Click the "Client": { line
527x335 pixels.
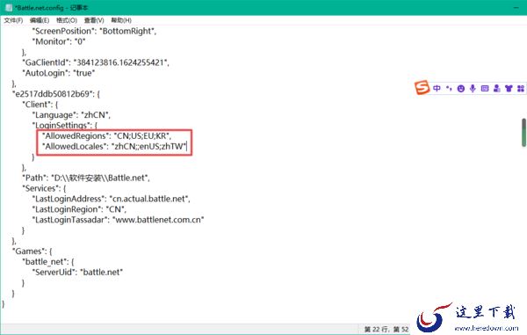[40, 105]
